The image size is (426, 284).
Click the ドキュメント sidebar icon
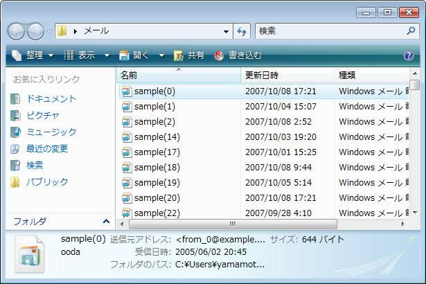pyautogui.click(x=15, y=99)
